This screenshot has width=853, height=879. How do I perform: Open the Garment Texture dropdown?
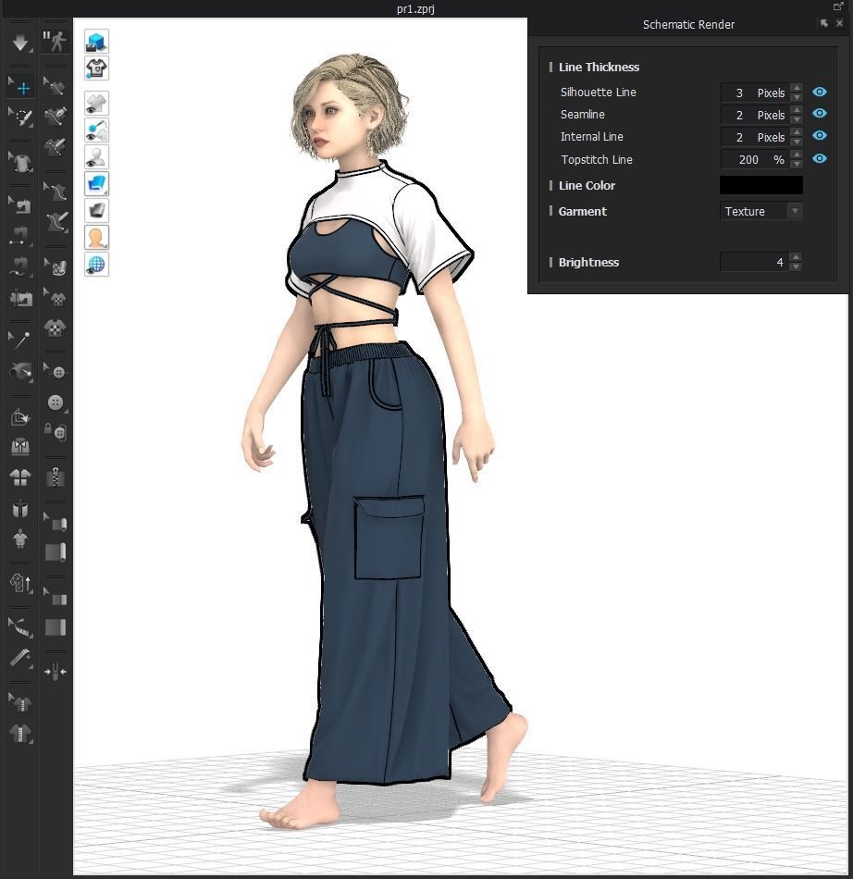(760, 211)
